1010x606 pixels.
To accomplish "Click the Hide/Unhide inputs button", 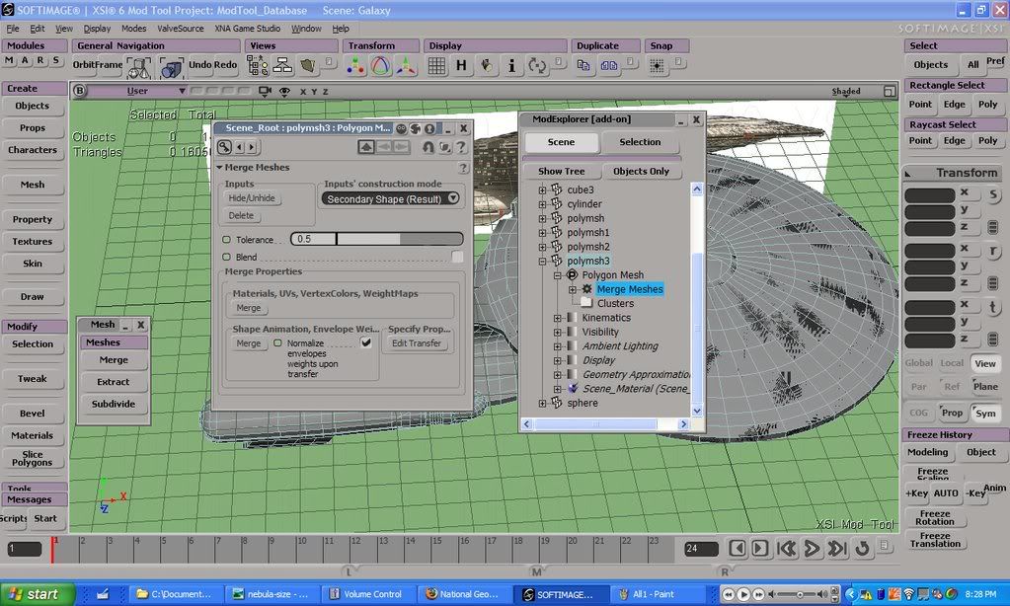I will pos(251,198).
